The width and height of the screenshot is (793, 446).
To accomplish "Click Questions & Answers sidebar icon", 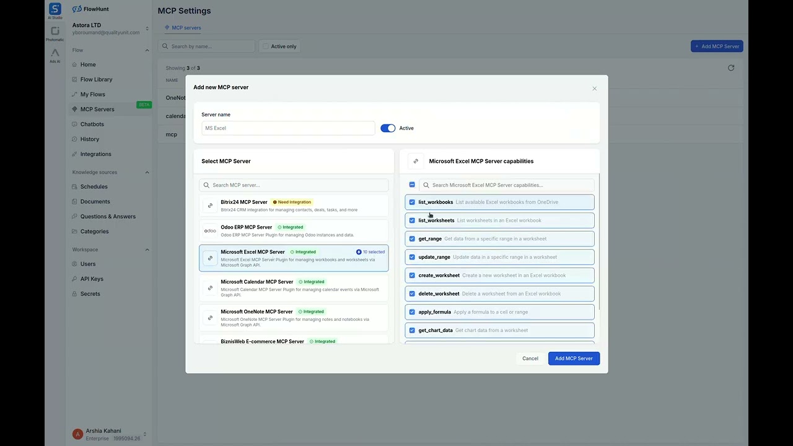I will tap(75, 216).
